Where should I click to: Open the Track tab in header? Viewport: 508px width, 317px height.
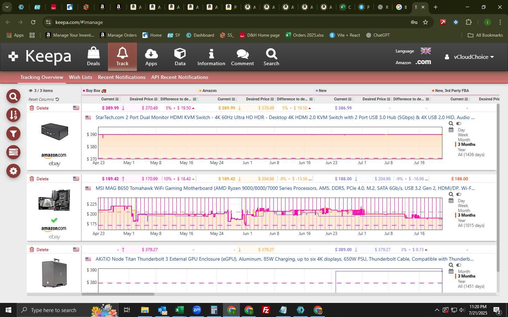point(122,57)
